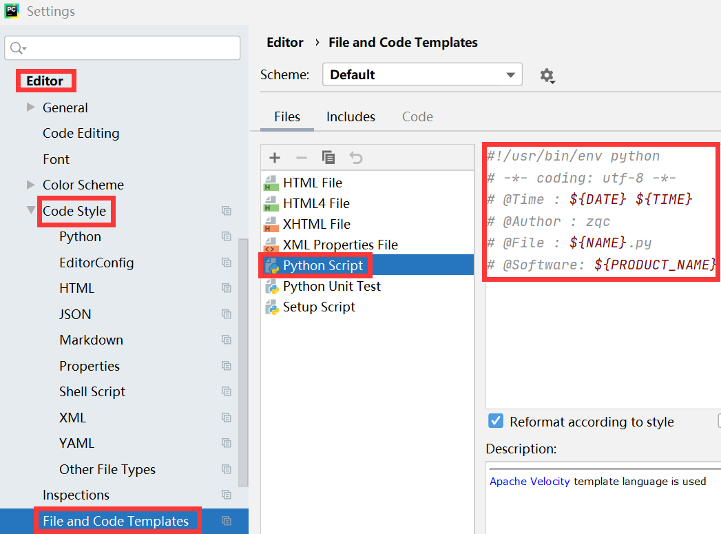Screen dimensions: 721x534
Task: Click project-level icon beside Code Style
Action: point(227,211)
